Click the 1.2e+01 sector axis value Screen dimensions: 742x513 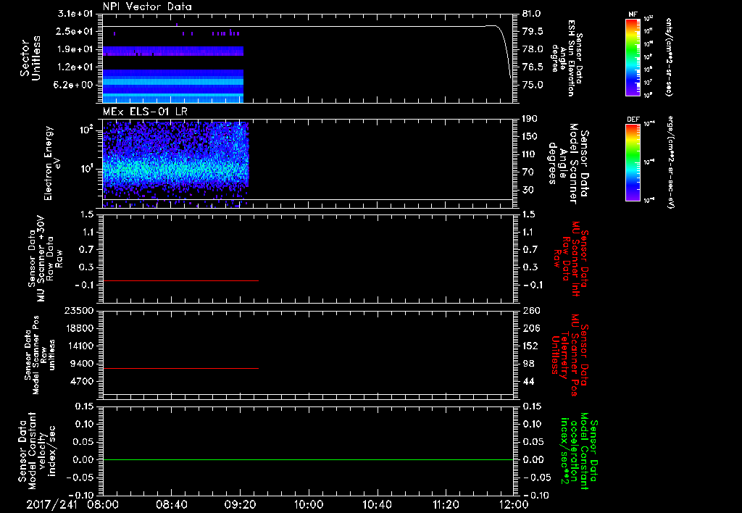point(75,67)
